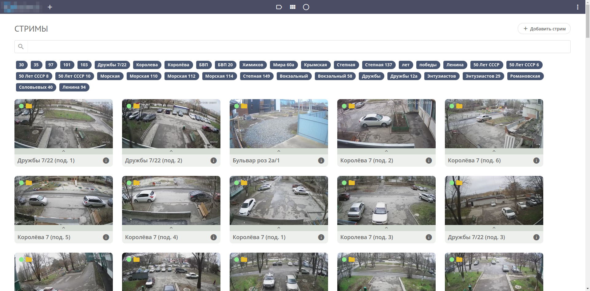The height and width of the screenshot is (291, 590).
Task: Click folder icon on Королёва 7 (под. 6) thumbnail
Action: (459, 106)
